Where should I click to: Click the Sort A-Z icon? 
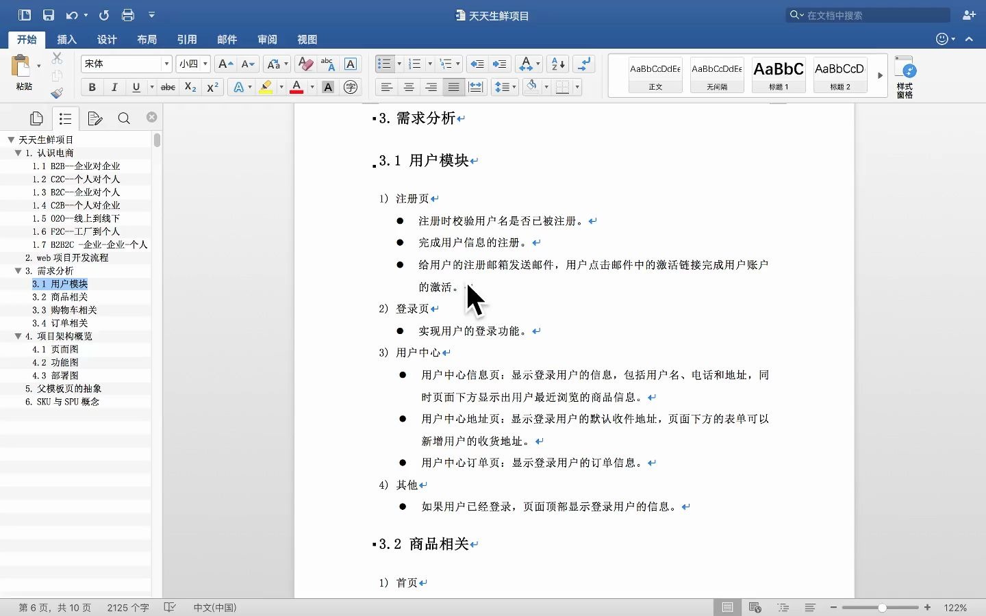coord(558,64)
